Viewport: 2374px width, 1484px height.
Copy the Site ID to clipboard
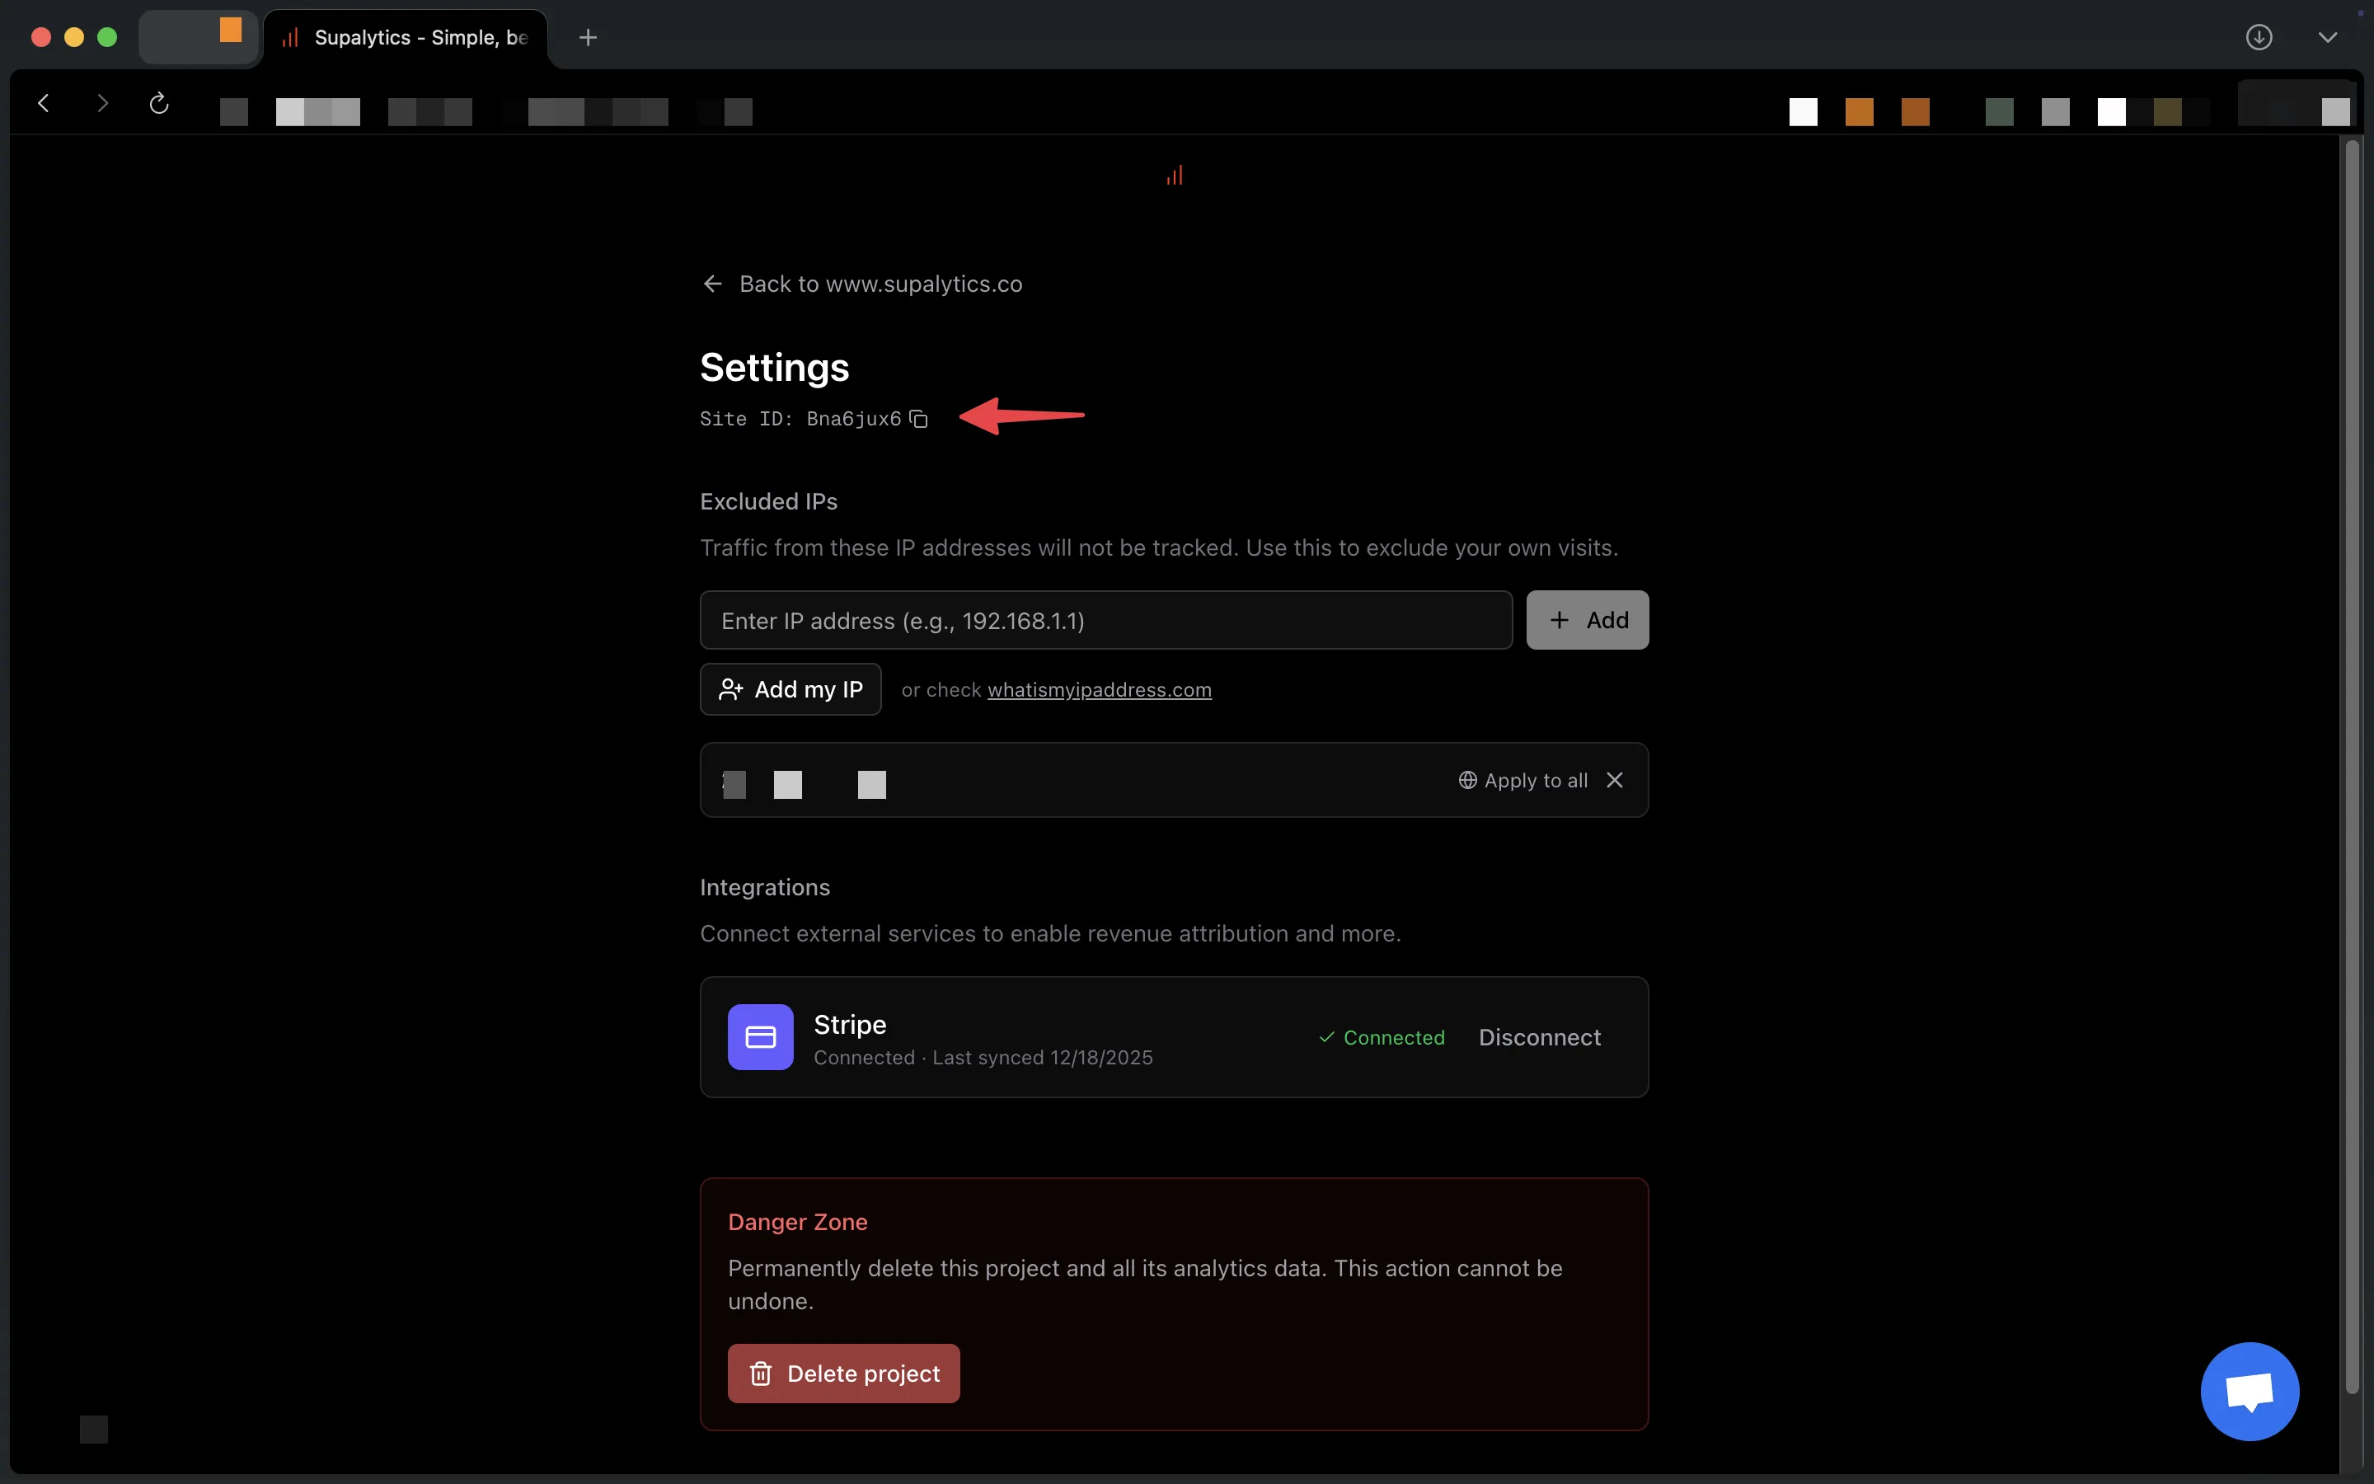click(x=918, y=419)
